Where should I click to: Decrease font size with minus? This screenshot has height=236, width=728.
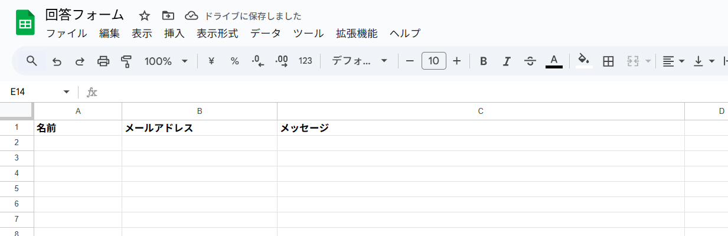(410, 61)
